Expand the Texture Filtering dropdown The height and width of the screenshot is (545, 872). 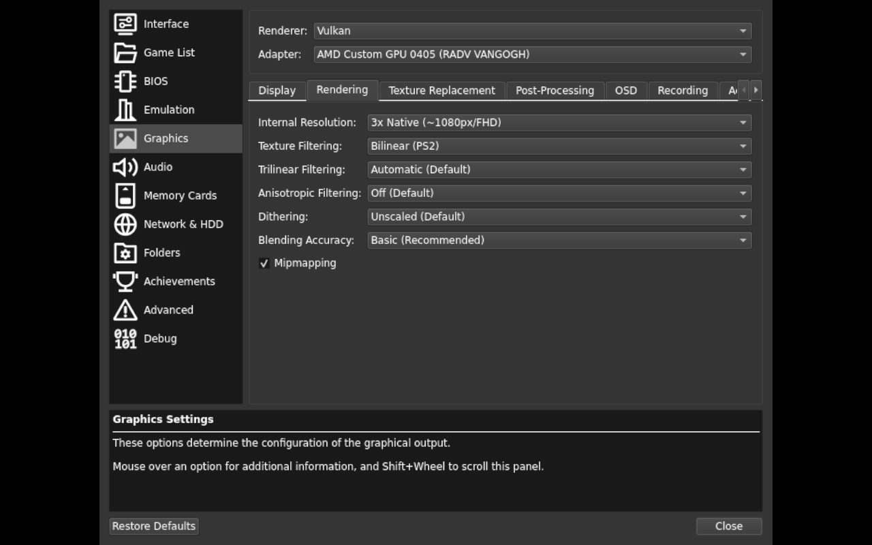pos(559,146)
